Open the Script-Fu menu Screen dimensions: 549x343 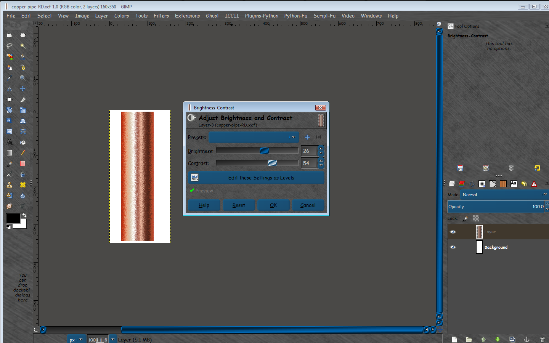(x=324, y=16)
